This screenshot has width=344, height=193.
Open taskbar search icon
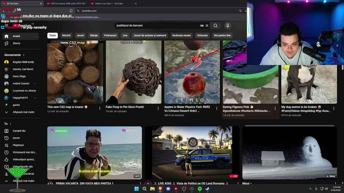[x=145, y=189]
